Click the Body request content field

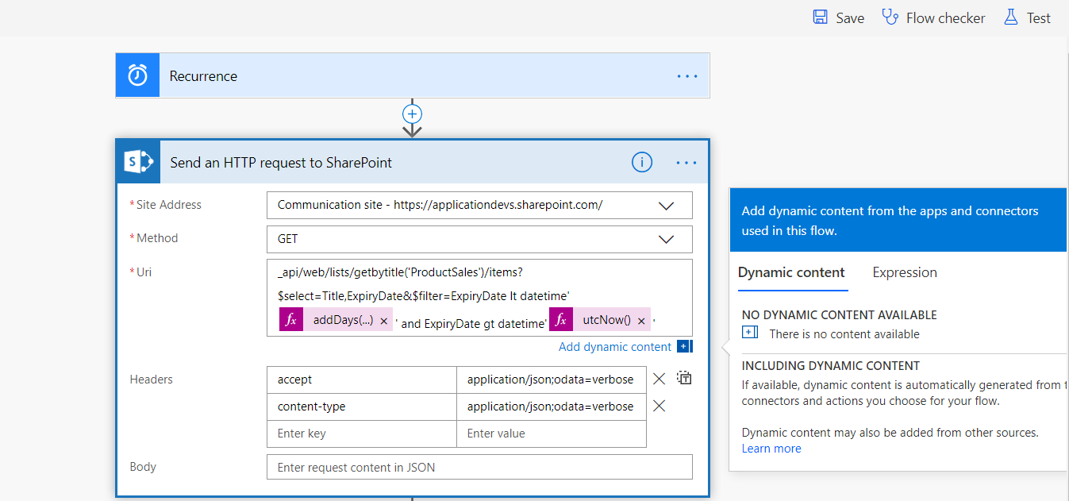click(x=479, y=467)
